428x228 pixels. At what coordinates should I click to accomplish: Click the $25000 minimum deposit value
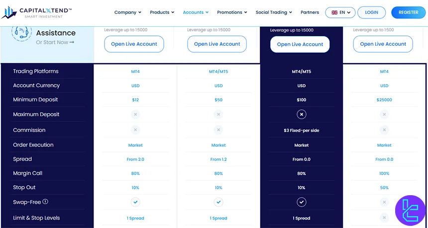point(384,100)
